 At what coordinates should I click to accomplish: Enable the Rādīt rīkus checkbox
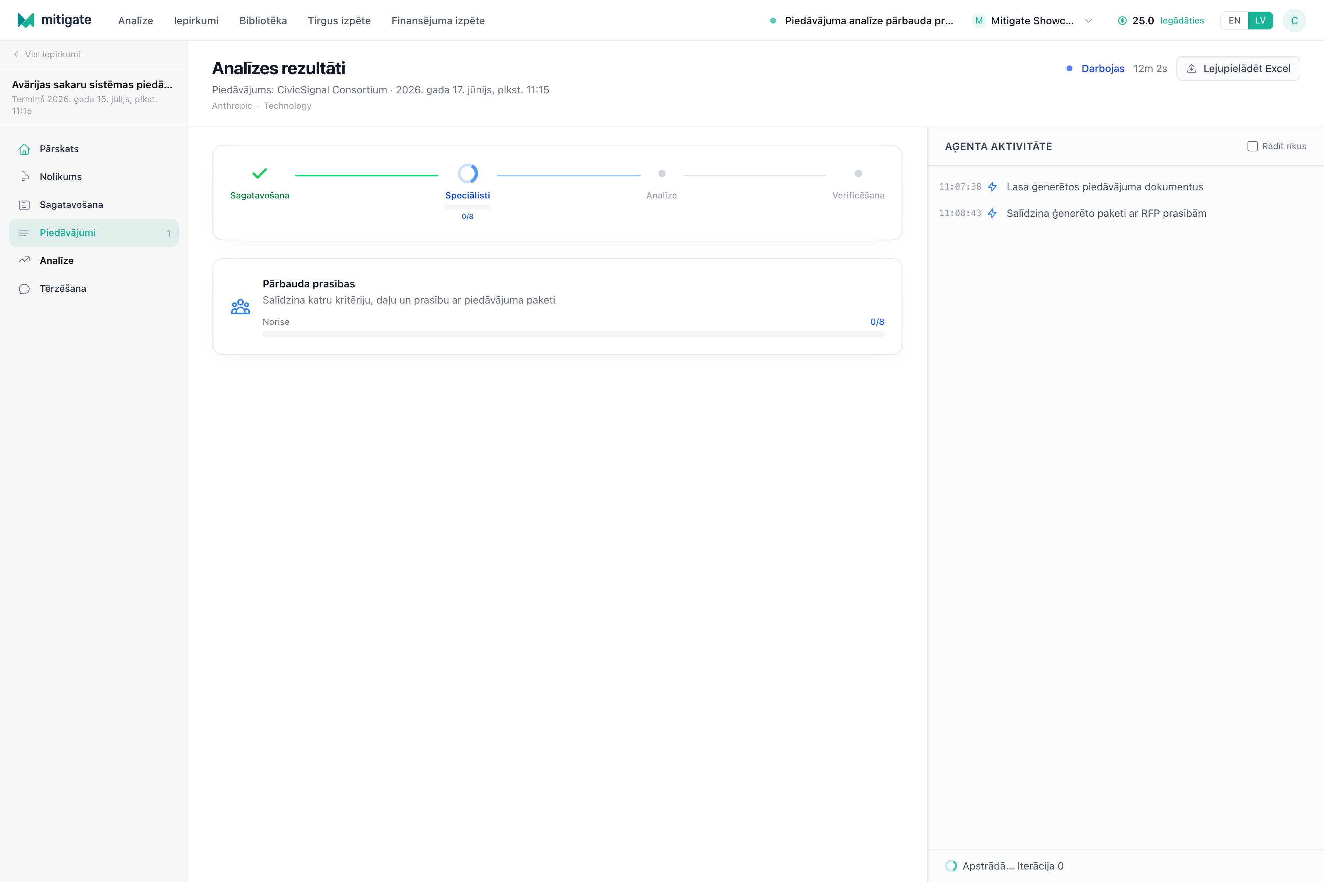click(1253, 146)
